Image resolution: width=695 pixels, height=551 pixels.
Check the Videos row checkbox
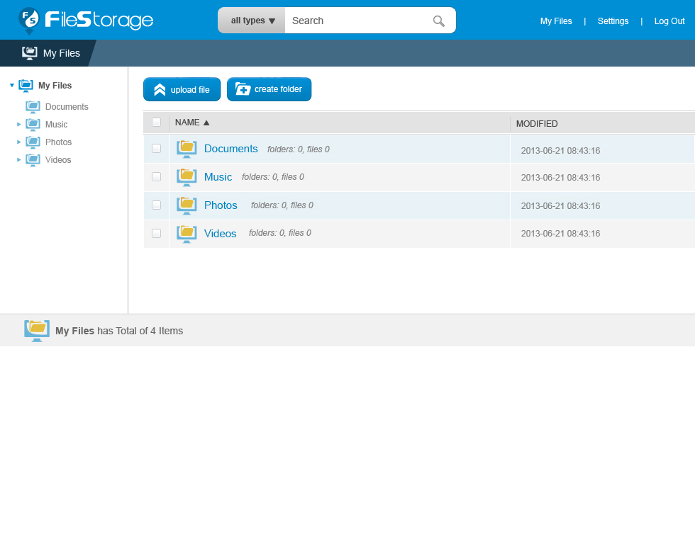tap(157, 233)
